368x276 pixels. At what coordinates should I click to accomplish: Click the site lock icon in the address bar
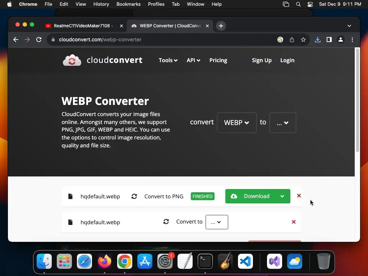click(x=53, y=40)
